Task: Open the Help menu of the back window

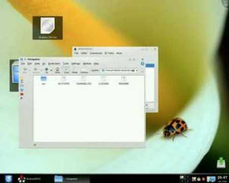Action: 119,53
